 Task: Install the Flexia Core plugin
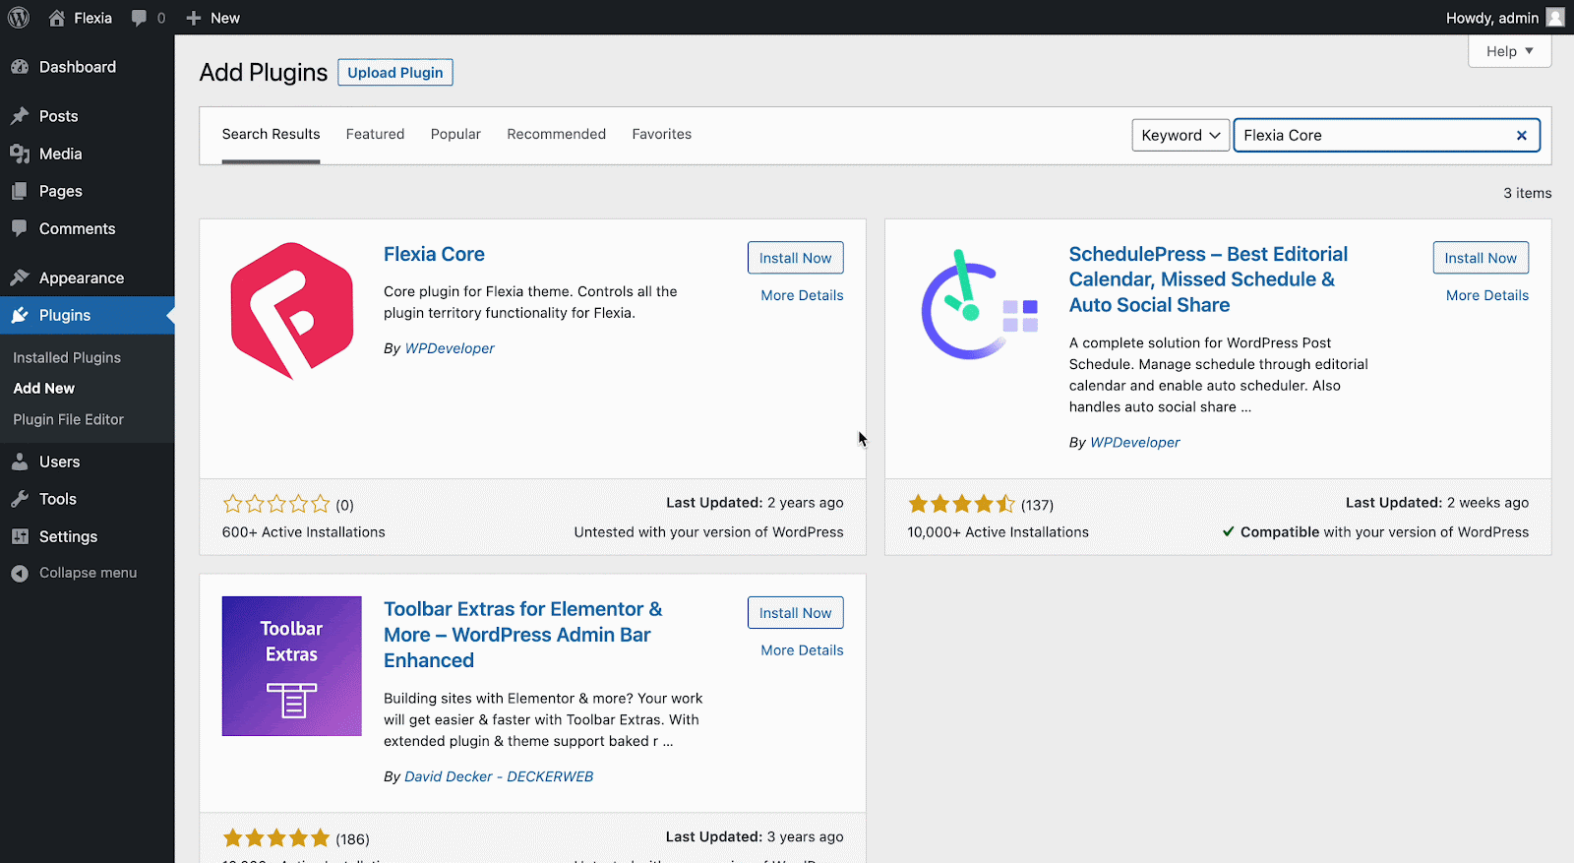coord(795,258)
